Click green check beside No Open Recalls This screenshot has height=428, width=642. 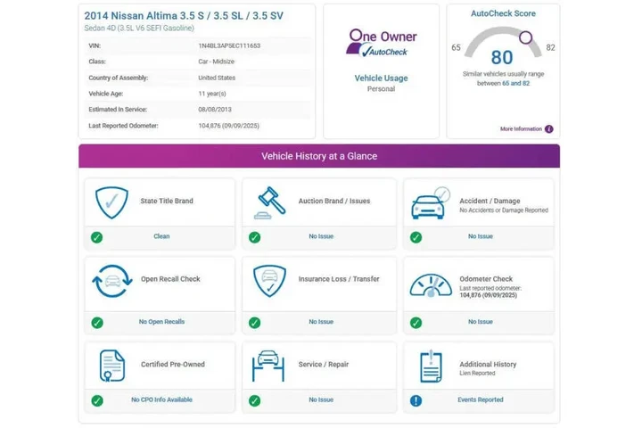pyautogui.click(x=97, y=323)
